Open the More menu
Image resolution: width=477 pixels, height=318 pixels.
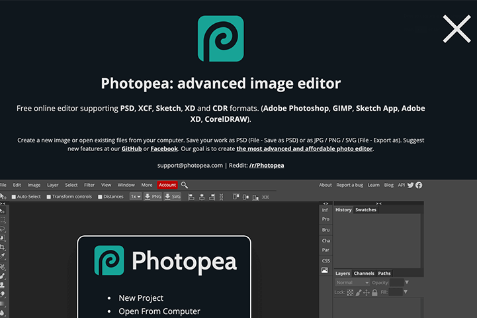pyautogui.click(x=147, y=185)
